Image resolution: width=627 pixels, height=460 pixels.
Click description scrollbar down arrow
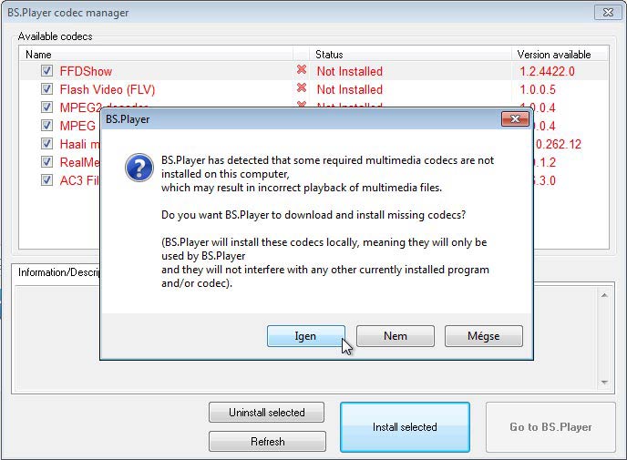point(604,383)
